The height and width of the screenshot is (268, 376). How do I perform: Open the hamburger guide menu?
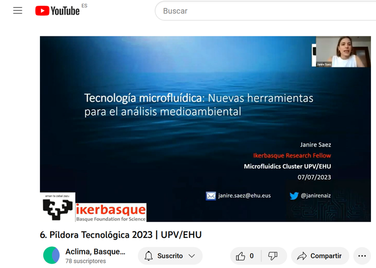pyautogui.click(x=17, y=11)
